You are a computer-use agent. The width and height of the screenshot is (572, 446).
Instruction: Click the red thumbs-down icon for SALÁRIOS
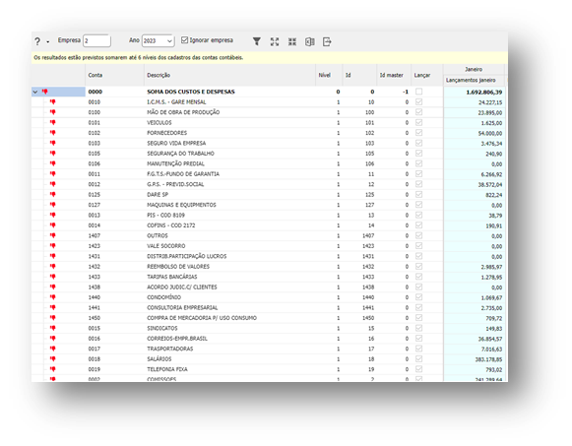[x=53, y=358]
